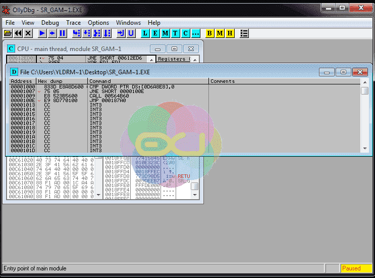Open the Log window L icon

point(145,33)
